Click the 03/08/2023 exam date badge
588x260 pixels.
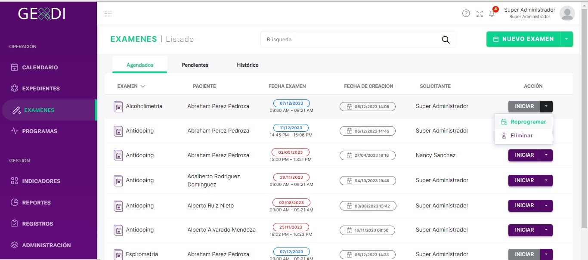click(291, 203)
